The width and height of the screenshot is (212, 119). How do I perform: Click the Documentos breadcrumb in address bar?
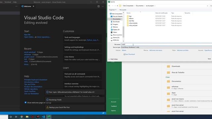point(139,6)
